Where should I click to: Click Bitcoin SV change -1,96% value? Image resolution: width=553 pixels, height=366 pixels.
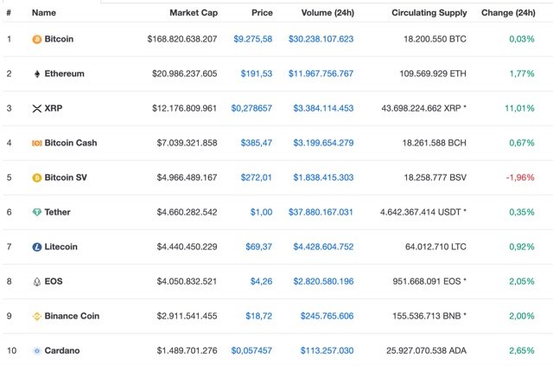tap(518, 177)
